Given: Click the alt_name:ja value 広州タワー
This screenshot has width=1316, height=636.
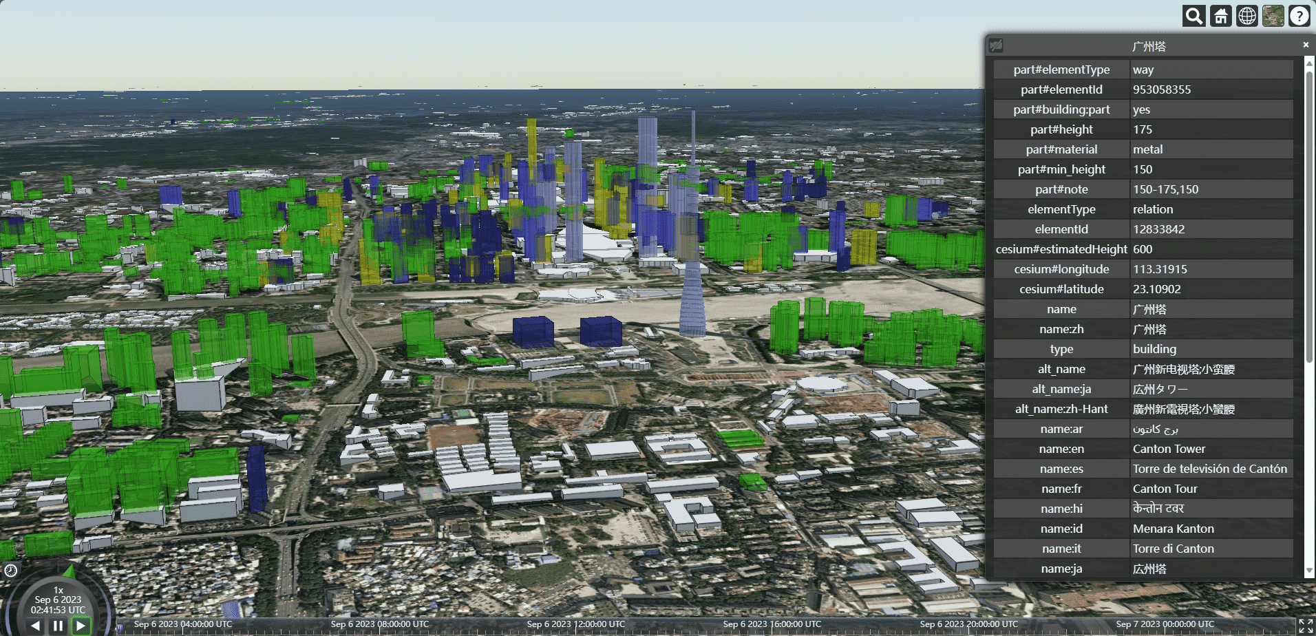Looking at the screenshot, I should [x=1160, y=389].
